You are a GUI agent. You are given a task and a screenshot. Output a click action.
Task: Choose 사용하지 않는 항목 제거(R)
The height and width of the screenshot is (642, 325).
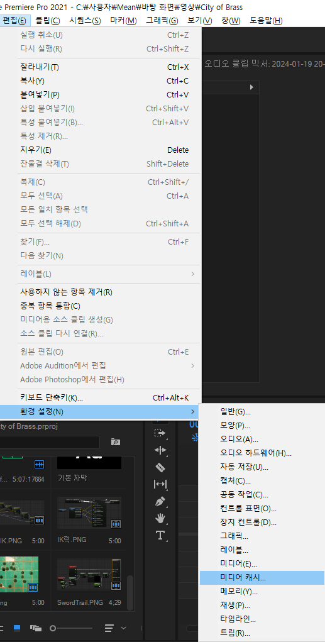tap(101, 292)
